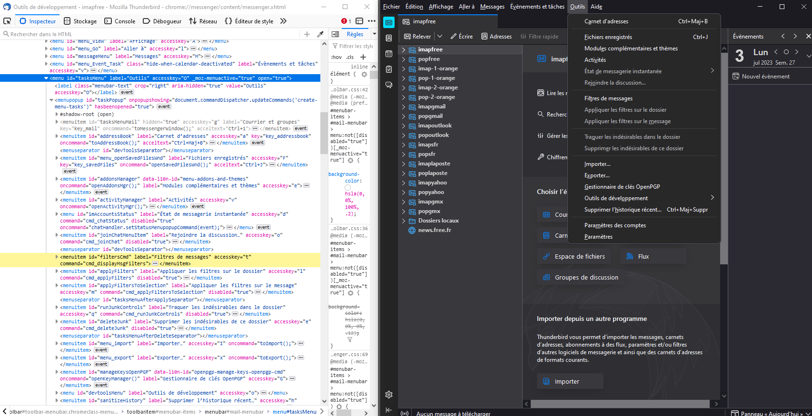Create a Nouvel évènement
This screenshot has width=812, height=416.
click(x=761, y=77)
